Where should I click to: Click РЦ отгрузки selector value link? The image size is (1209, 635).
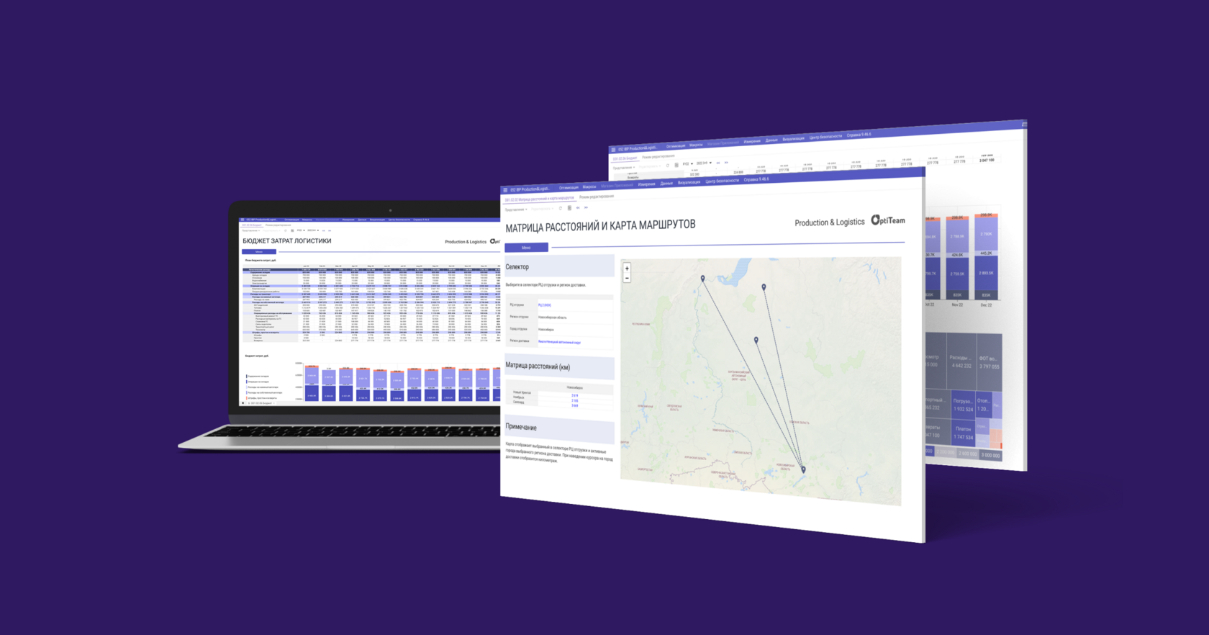pyautogui.click(x=545, y=305)
